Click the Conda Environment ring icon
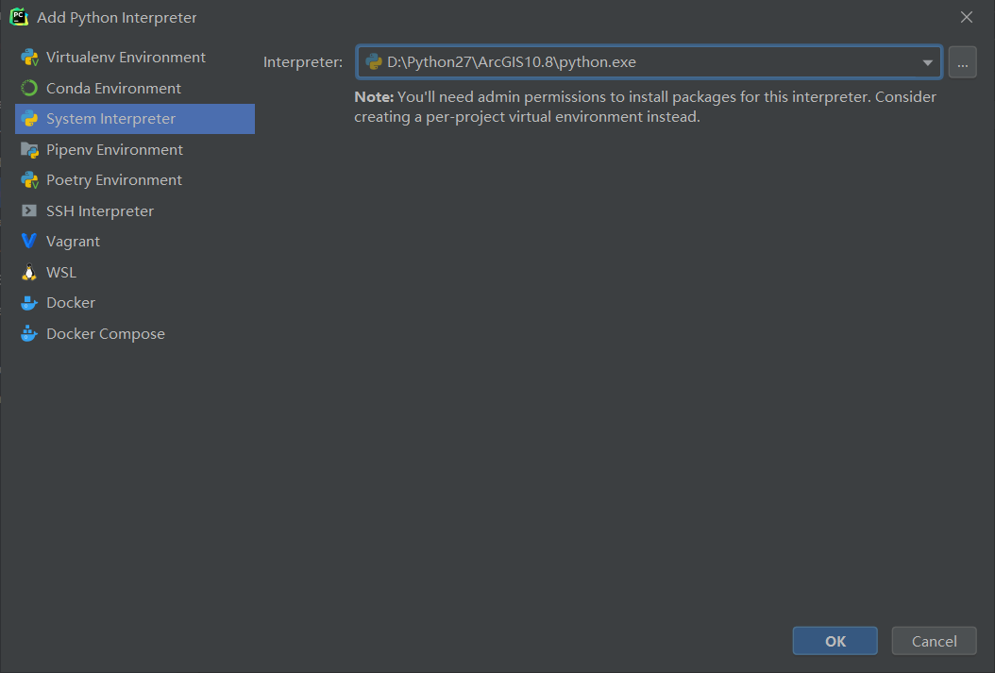The height and width of the screenshot is (673, 995). 29,89
